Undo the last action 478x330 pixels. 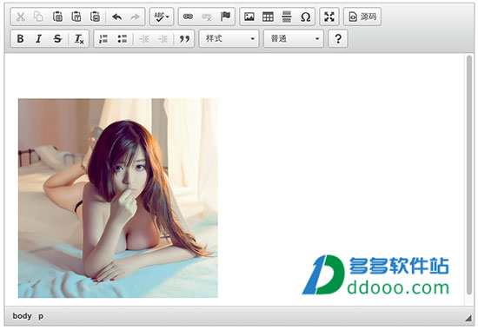coord(116,16)
